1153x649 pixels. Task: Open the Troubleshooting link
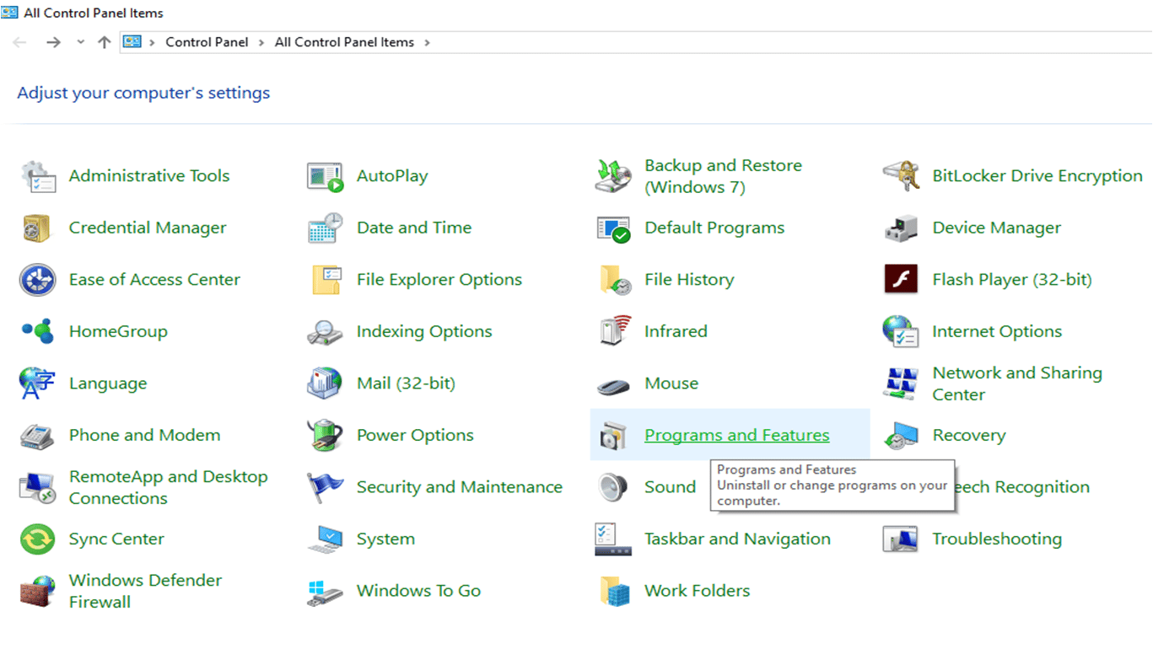coord(997,539)
